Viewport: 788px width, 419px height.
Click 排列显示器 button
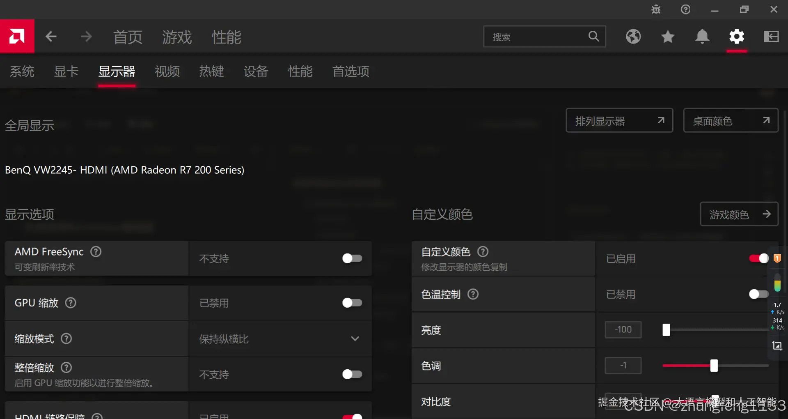click(619, 120)
